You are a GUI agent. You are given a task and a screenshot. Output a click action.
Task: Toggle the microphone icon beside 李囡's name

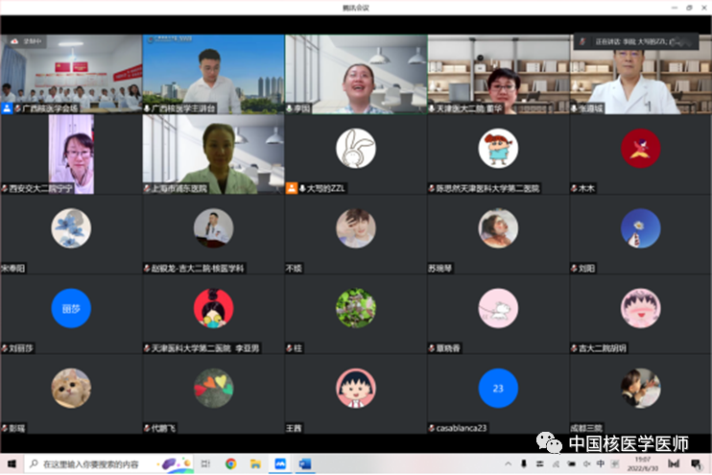(290, 108)
